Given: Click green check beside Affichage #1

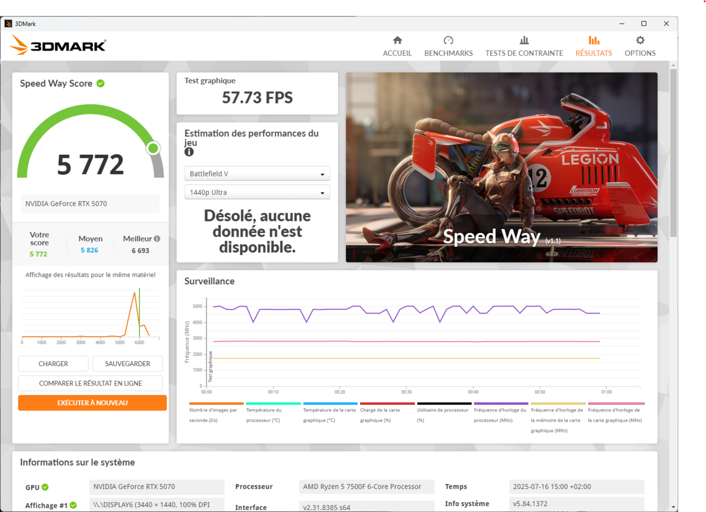Looking at the screenshot, I should (73, 505).
